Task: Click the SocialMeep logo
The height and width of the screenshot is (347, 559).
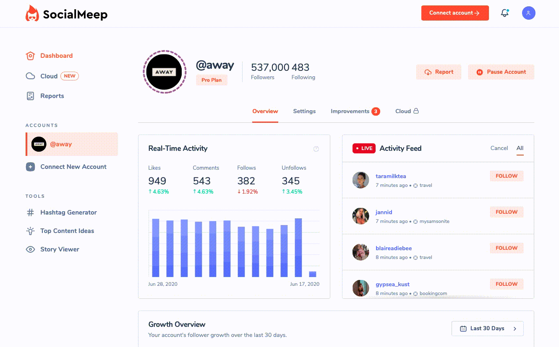Action: point(66,13)
